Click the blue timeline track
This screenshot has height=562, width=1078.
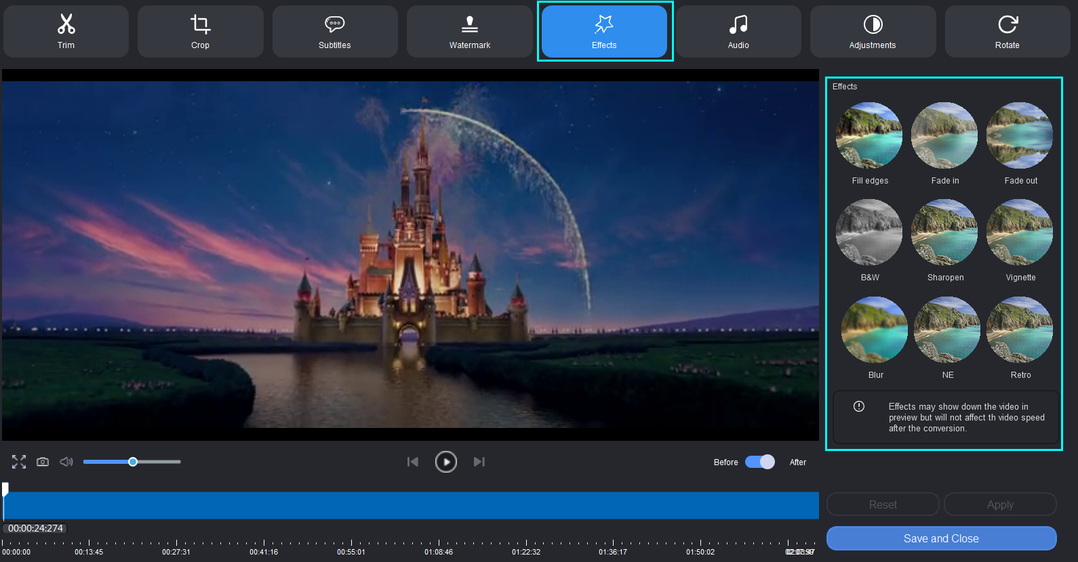coord(411,506)
